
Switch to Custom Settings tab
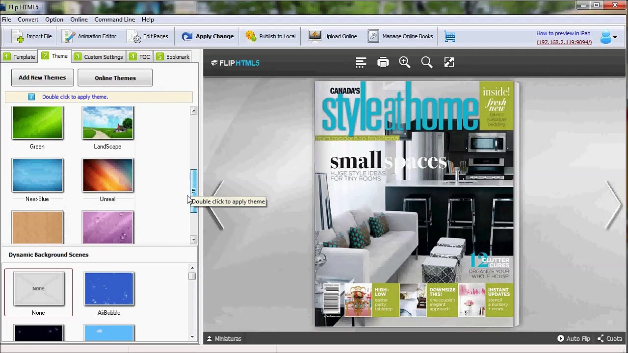tap(99, 57)
